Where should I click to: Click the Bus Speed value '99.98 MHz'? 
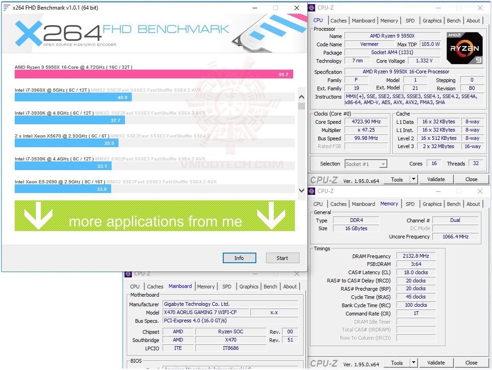(x=366, y=138)
